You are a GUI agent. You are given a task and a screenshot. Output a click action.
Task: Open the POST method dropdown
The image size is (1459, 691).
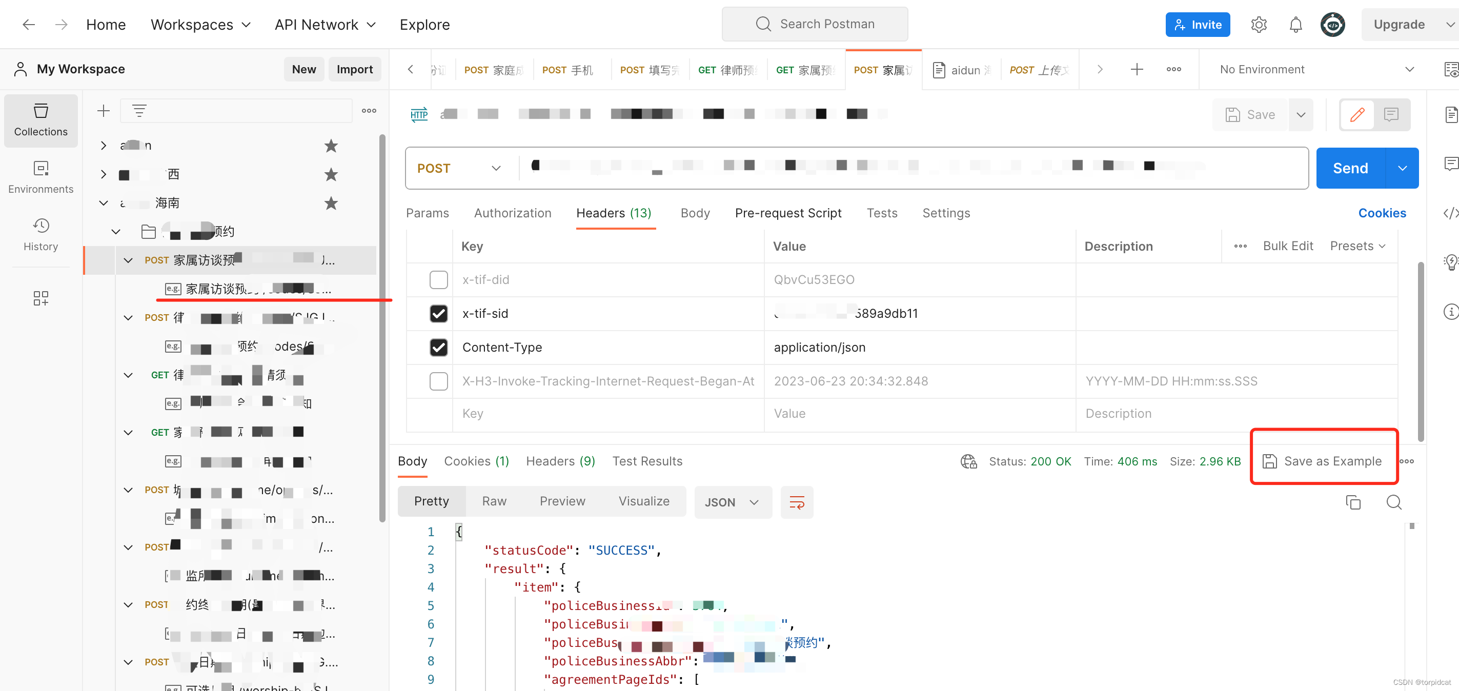459,168
